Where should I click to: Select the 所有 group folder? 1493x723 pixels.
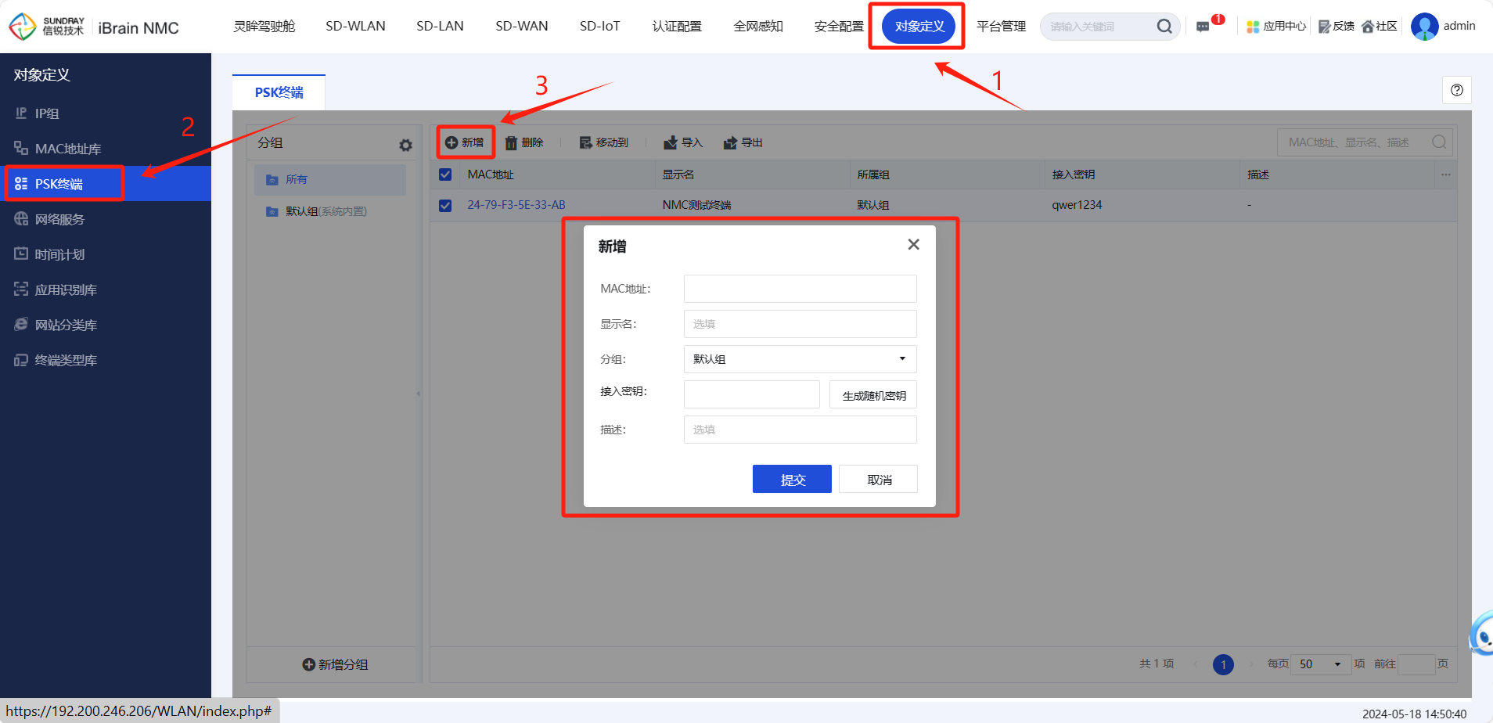point(330,179)
